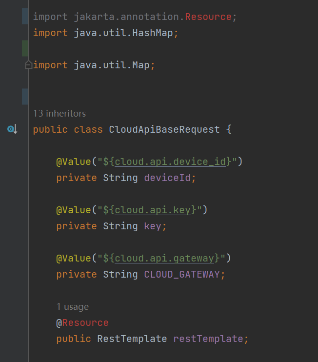Image resolution: width=318 pixels, height=362 pixels.
Task: Click java.util.Map in the import statement
Action: tap(112, 65)
